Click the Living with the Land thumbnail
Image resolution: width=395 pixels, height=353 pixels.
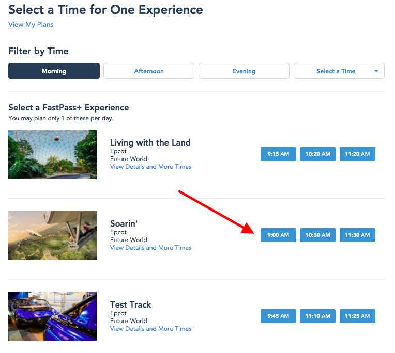[x=52, y=154]
